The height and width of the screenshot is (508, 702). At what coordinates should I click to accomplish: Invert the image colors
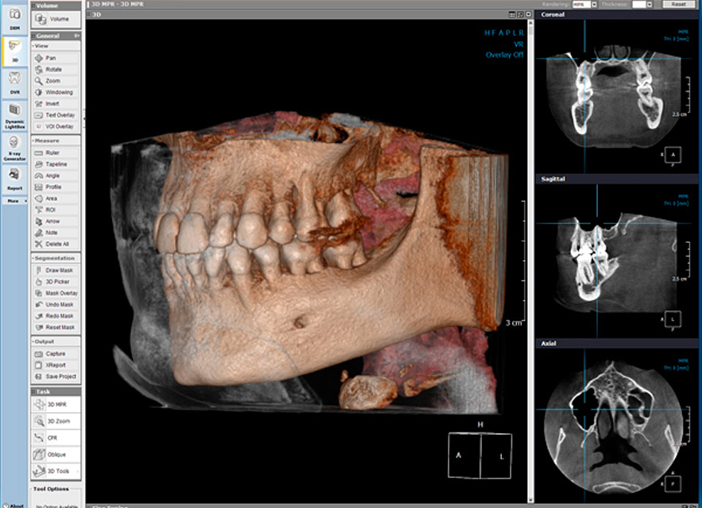[56, 103]
